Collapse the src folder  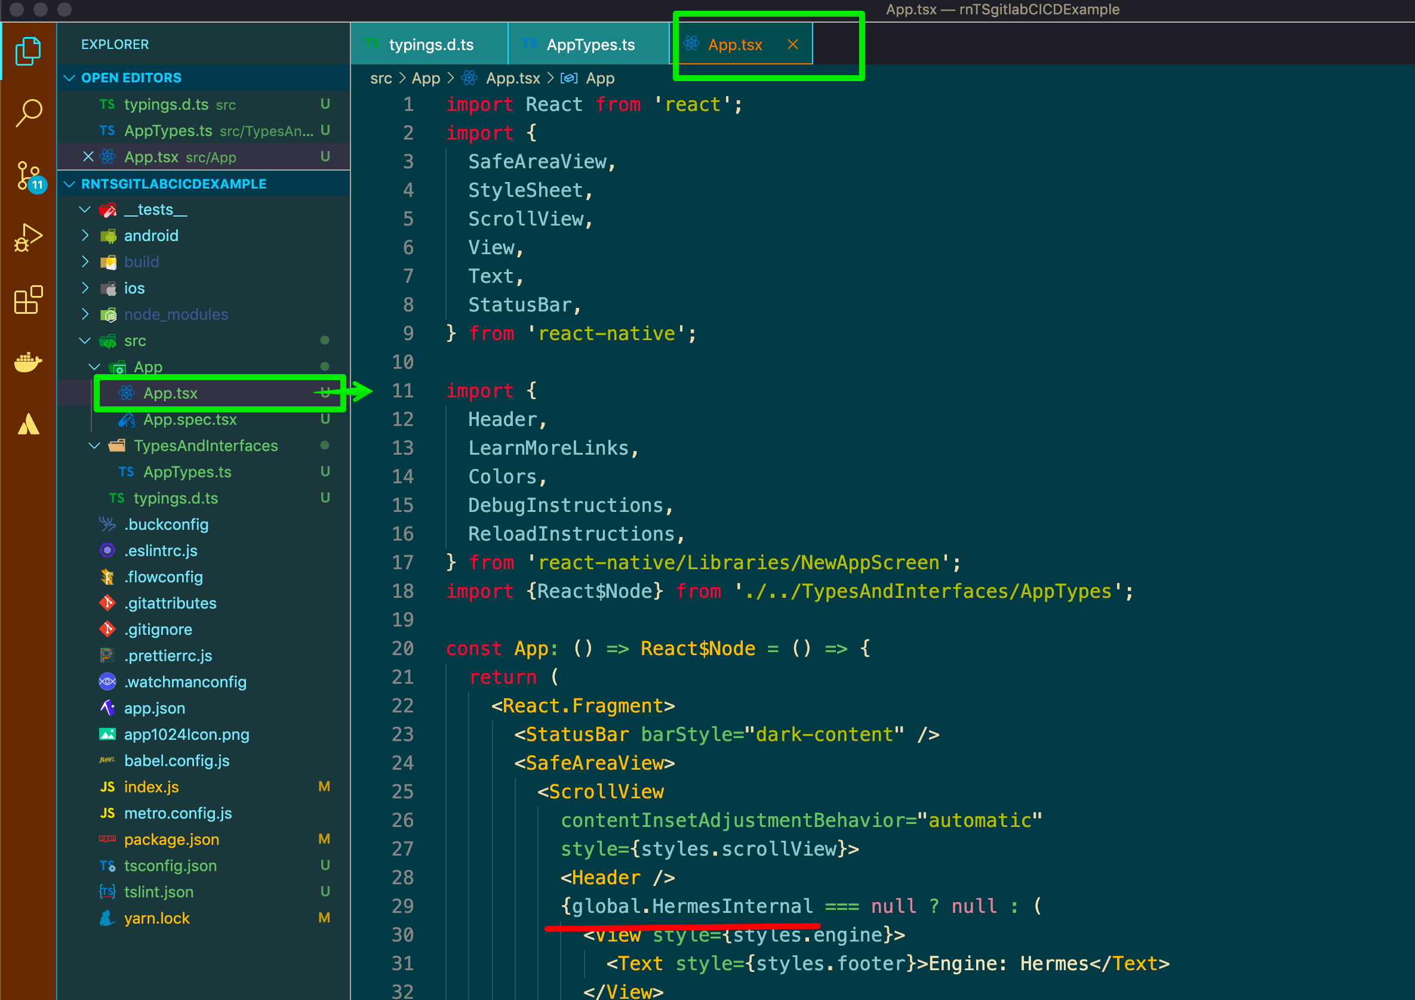pos(85,341)
